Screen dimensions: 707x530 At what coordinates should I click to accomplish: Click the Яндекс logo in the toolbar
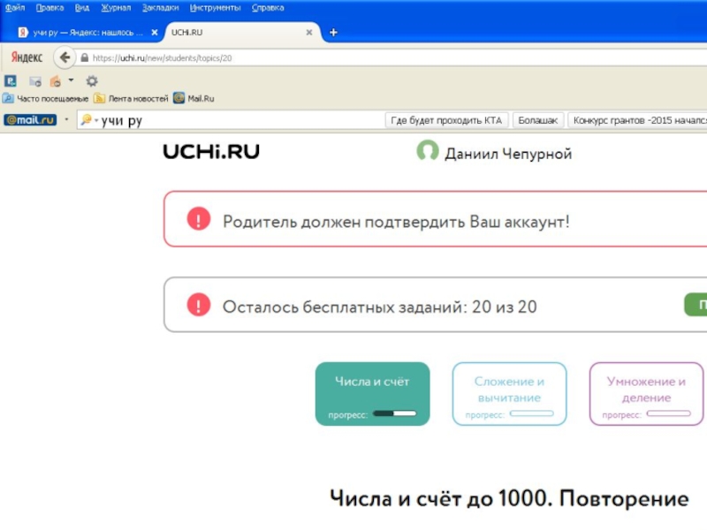27,57
